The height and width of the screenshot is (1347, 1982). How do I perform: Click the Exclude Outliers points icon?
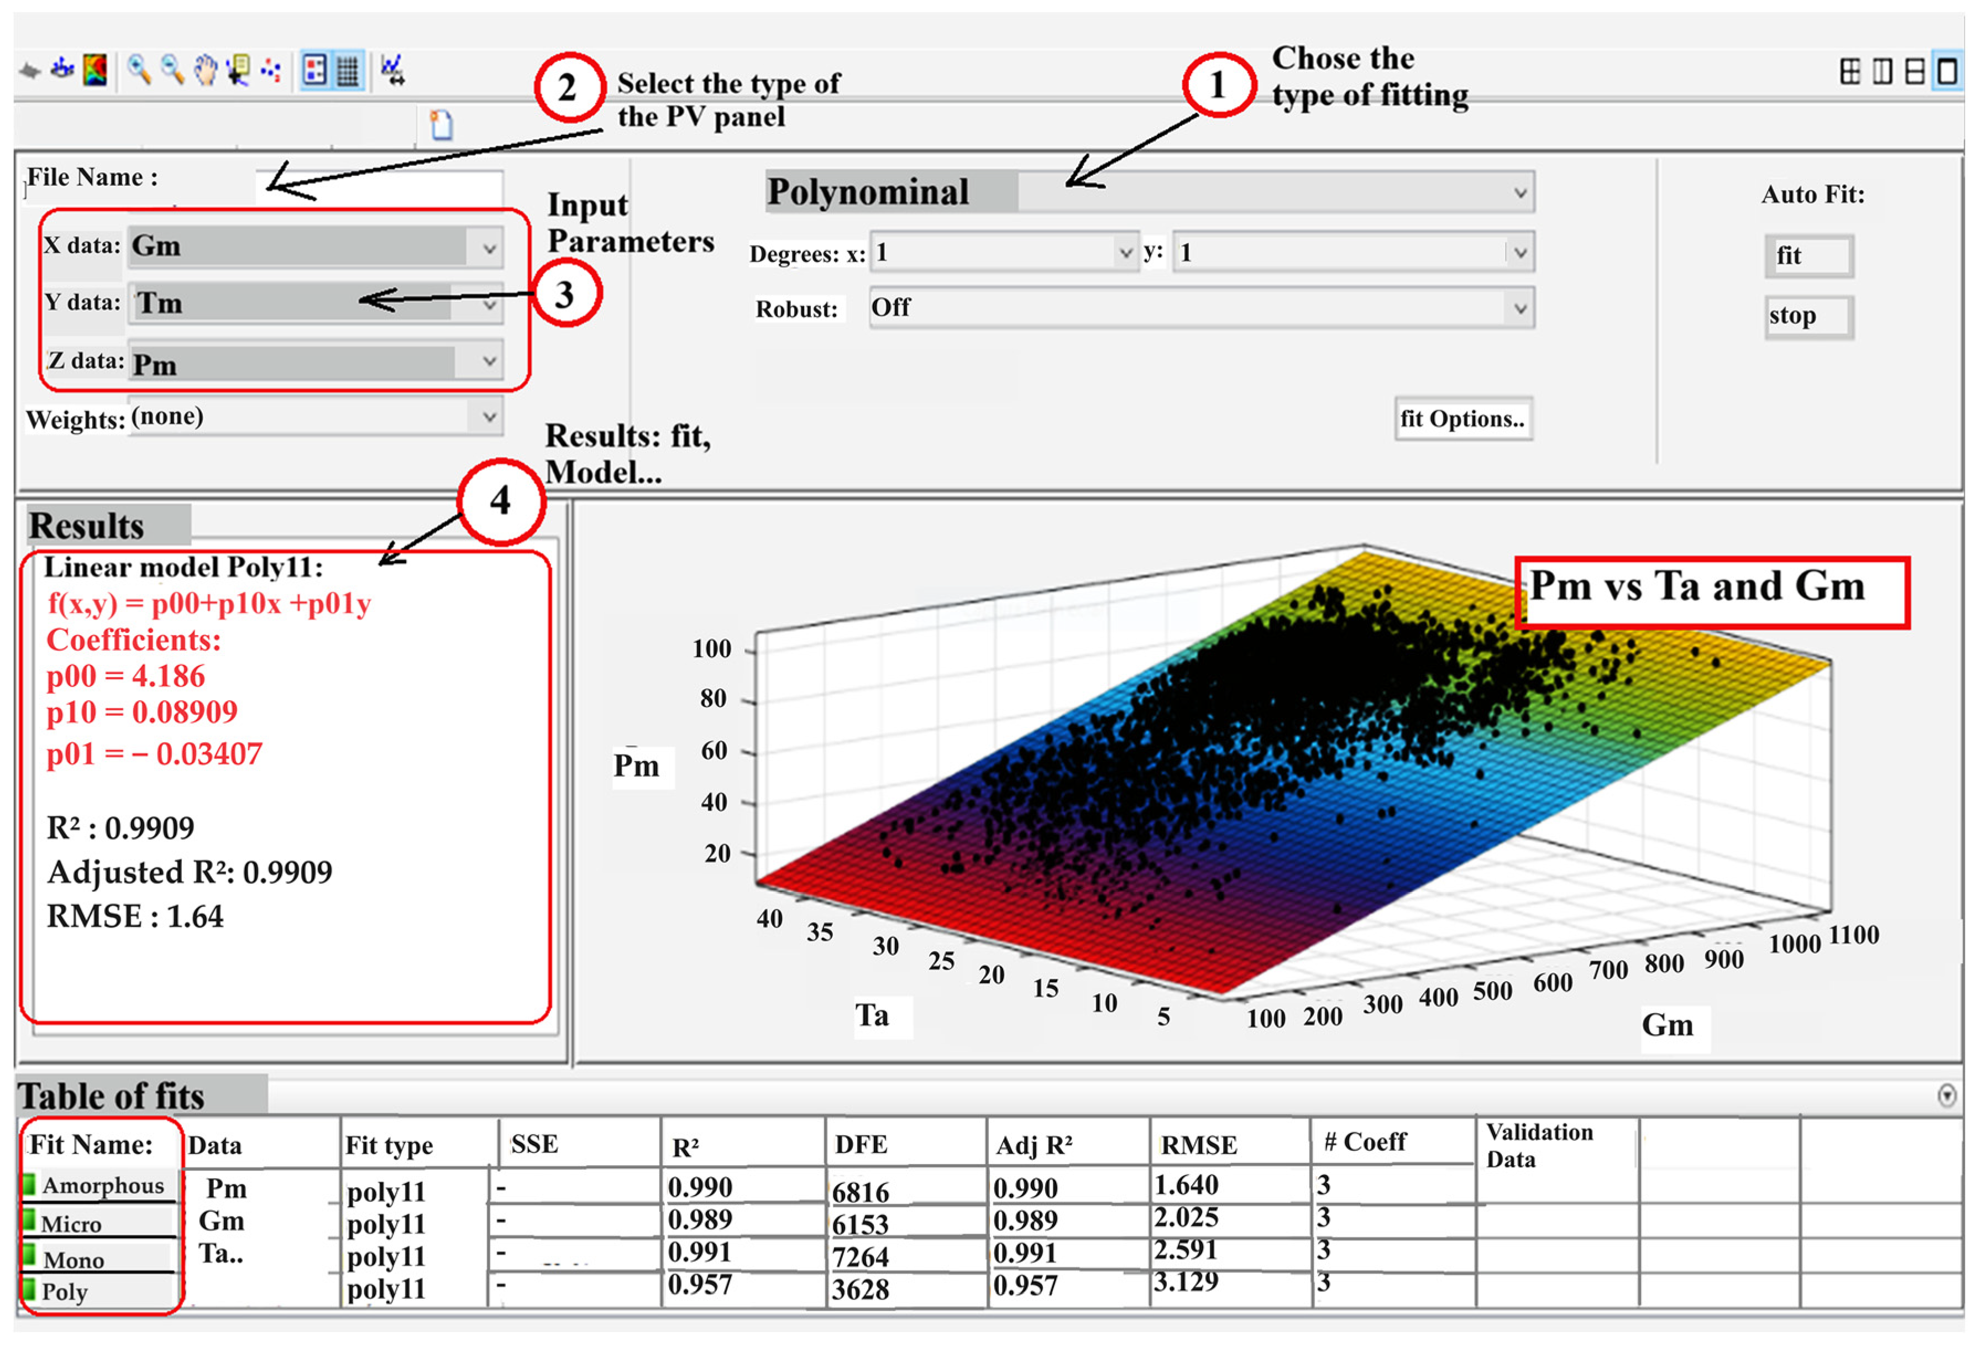(271, 70)
